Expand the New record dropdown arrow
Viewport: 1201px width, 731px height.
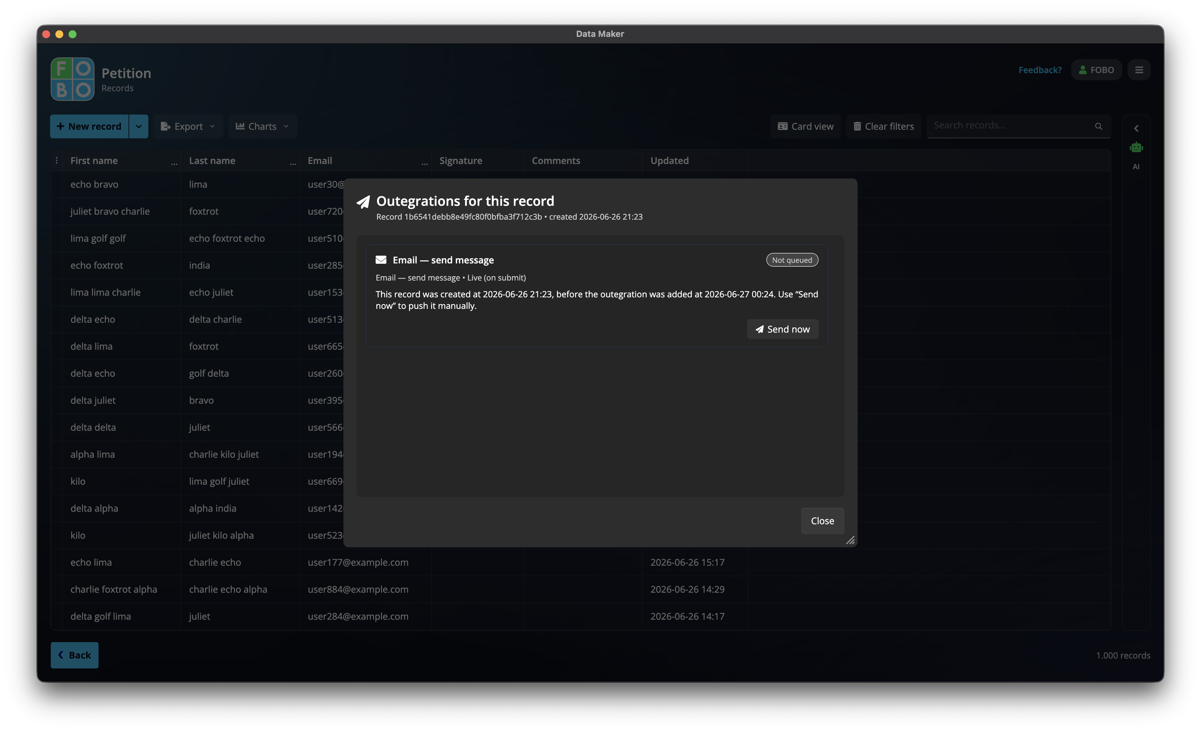(x=138, y=127)
